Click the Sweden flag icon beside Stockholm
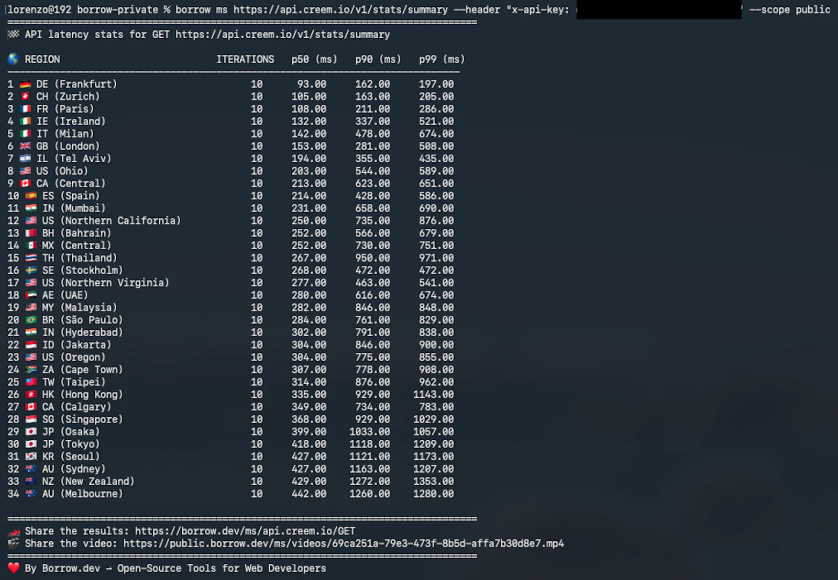 click(31, 271)
